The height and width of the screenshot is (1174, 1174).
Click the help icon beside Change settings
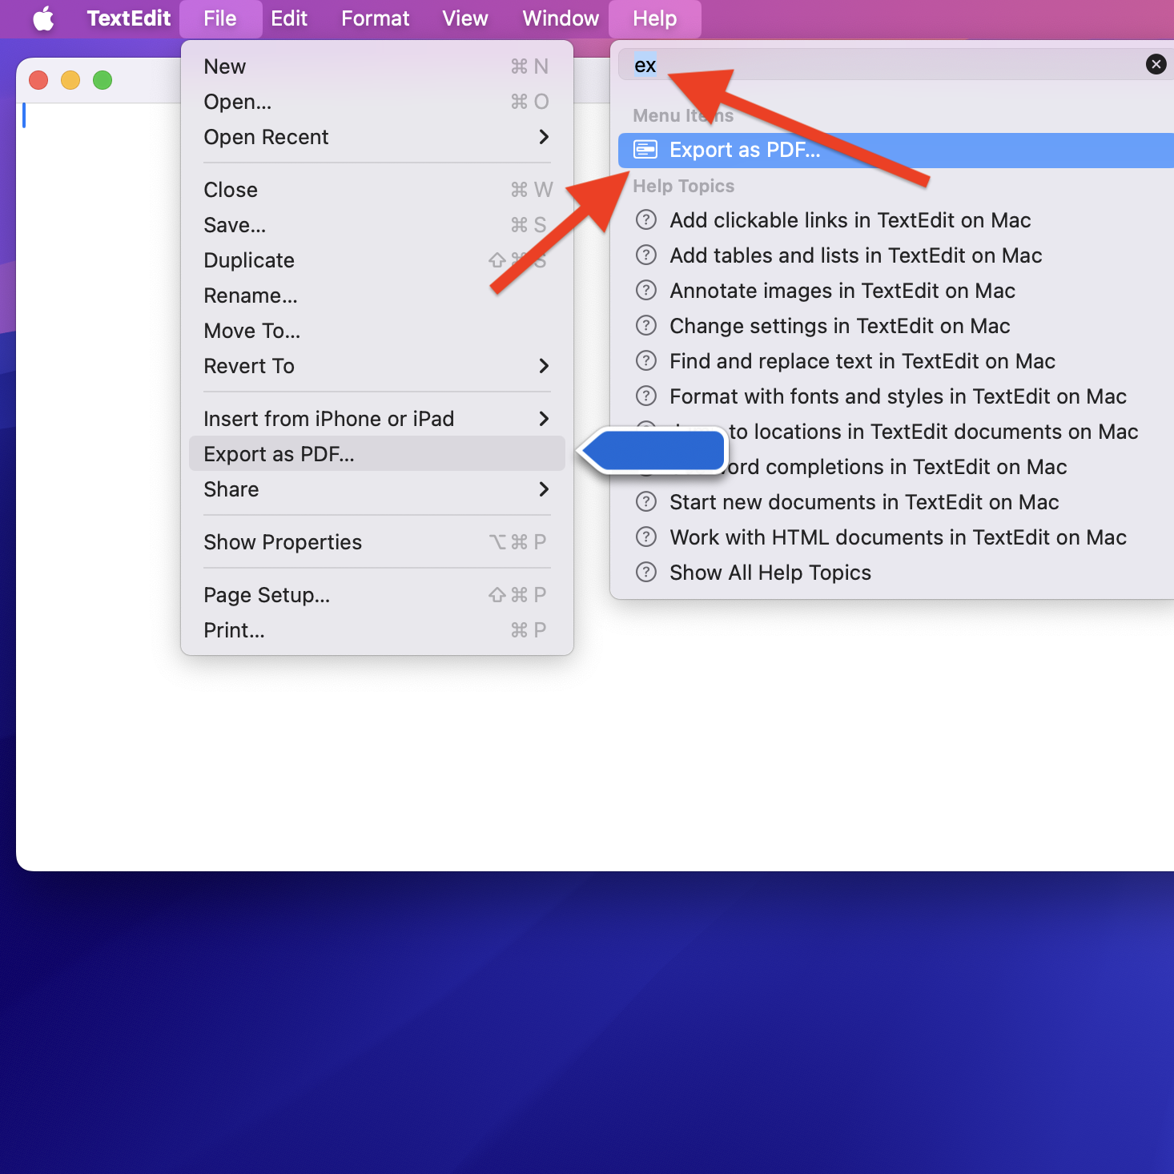[x=645, y=325]
